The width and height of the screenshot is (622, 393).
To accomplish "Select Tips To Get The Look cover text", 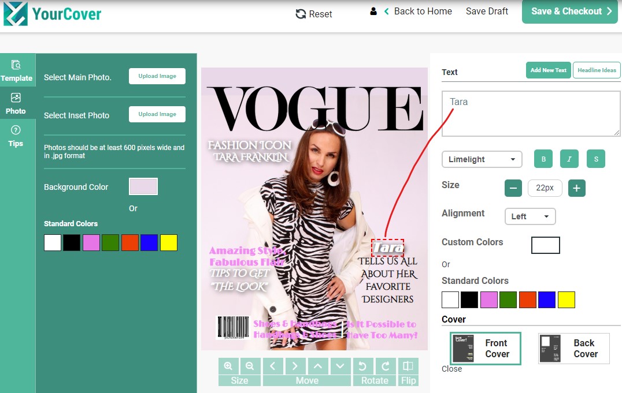I will tap(239, 280).
